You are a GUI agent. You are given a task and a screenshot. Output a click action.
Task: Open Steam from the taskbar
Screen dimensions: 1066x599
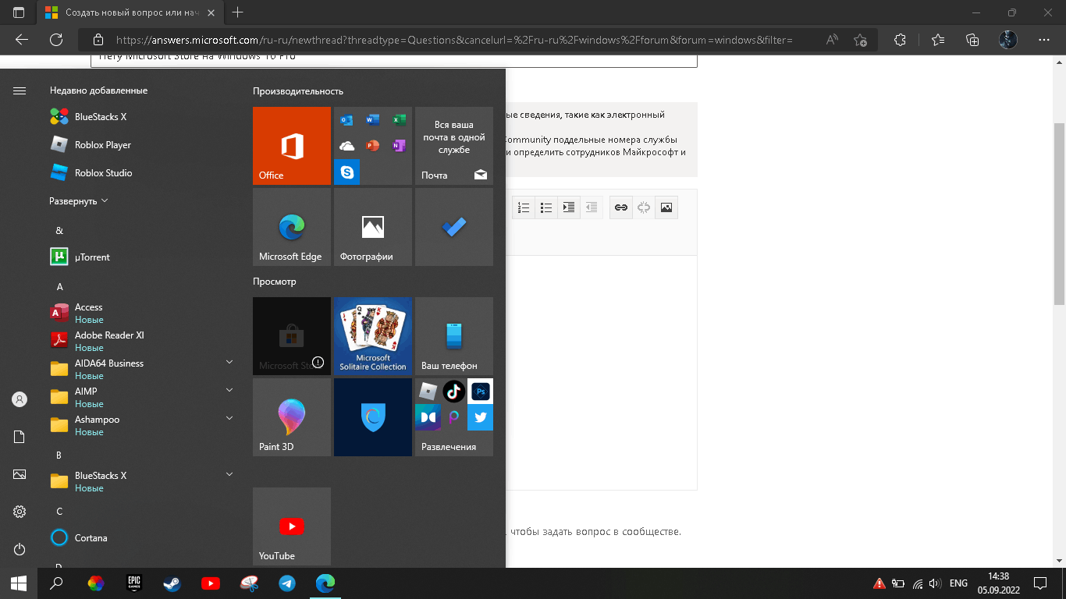pos(172,583)
